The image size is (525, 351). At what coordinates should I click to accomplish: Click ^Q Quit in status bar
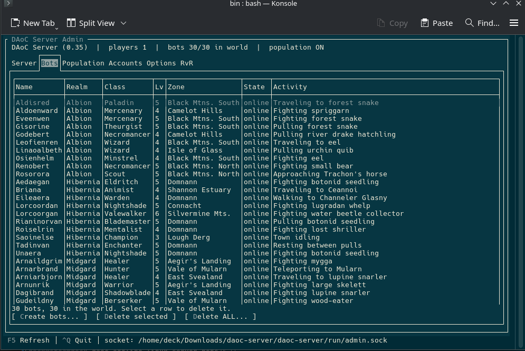click(x=77, y=340)
